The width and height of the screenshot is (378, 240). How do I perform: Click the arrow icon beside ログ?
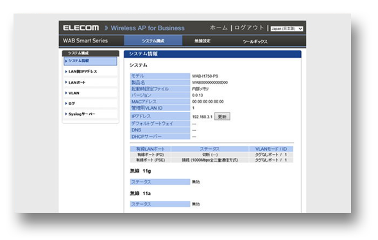tap(66, 103)
